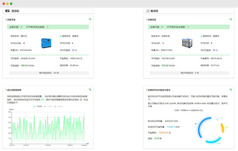The height and width of the screenshot is (151, 238).
Task: Click the 50 % average saving rate
Action: click(215, 50)
